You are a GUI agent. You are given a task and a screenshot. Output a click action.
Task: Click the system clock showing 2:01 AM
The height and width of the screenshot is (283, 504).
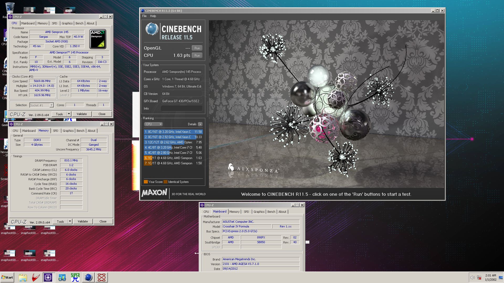pyautogui.click(x=490, y=275)
